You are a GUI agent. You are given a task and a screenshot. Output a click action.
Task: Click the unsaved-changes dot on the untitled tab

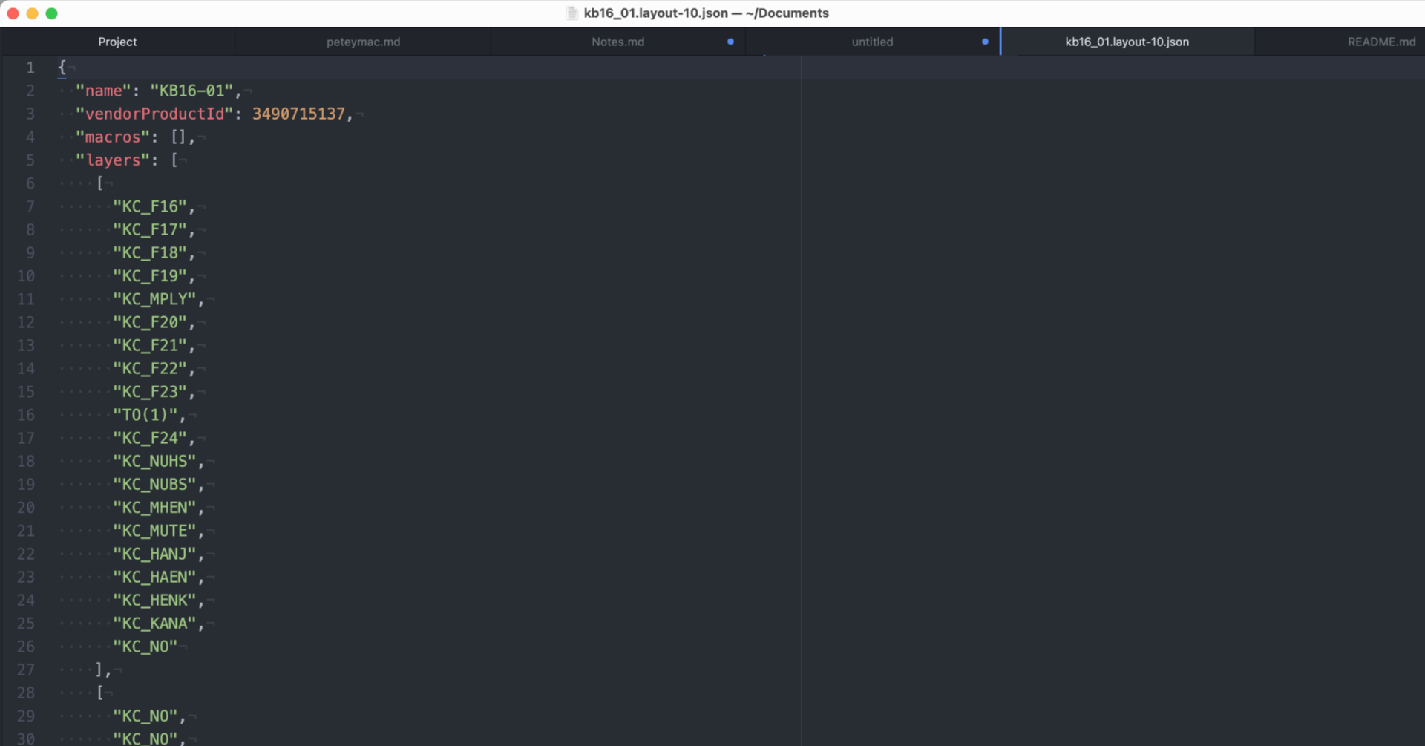pos(985,42)
